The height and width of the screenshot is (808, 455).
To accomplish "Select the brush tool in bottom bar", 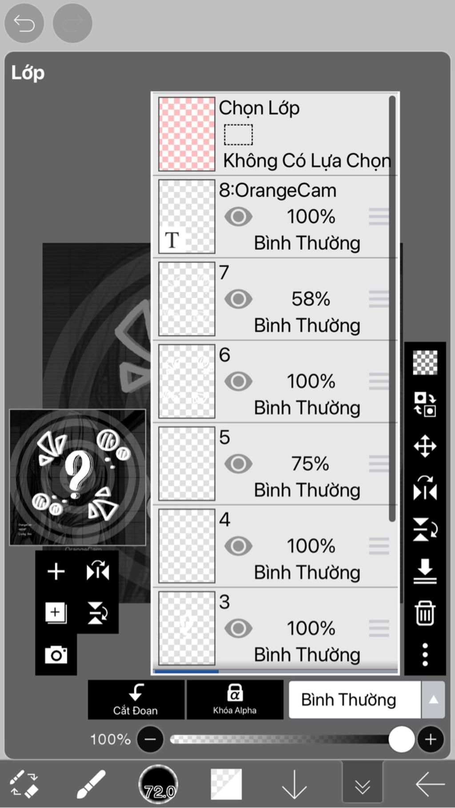I will 92,784.
